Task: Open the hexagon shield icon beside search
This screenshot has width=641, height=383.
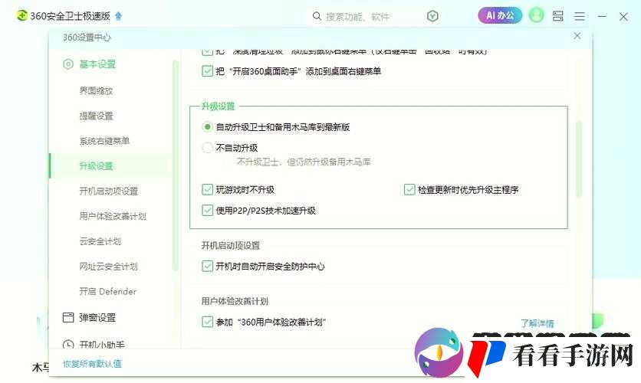Action: point(432,16)
